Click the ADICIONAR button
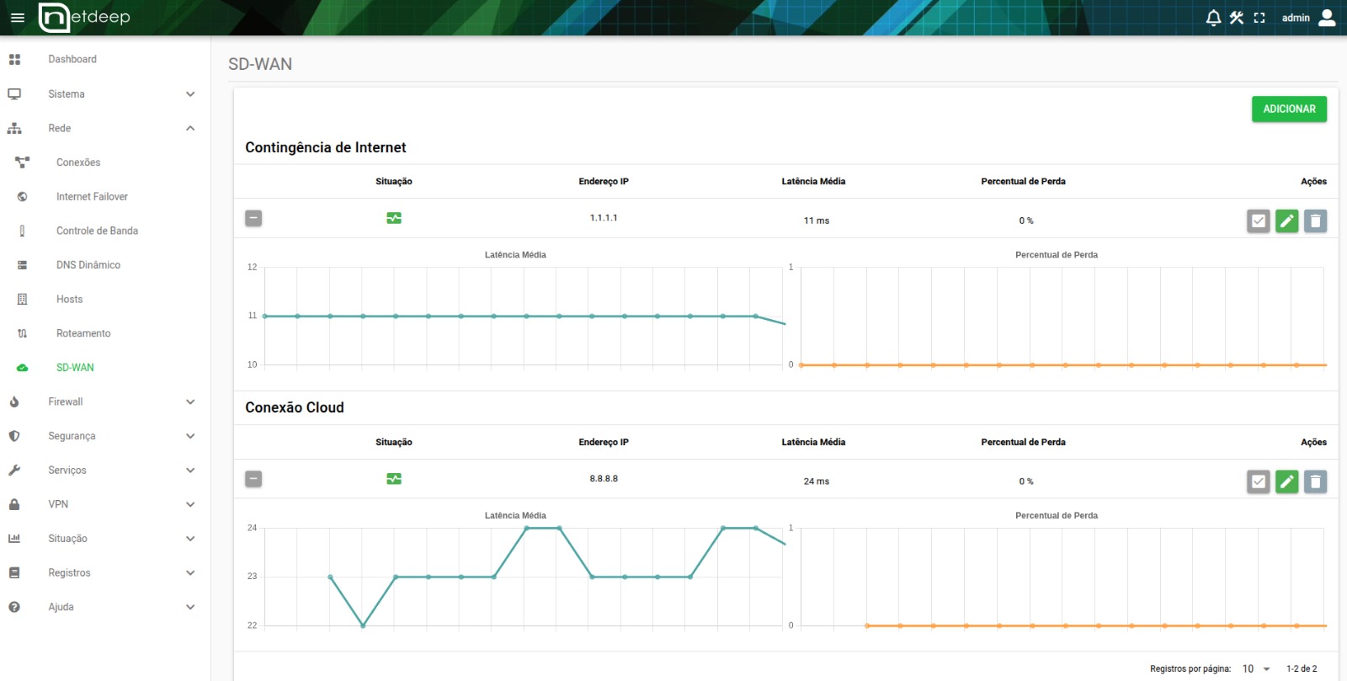 pos(1289,109)
